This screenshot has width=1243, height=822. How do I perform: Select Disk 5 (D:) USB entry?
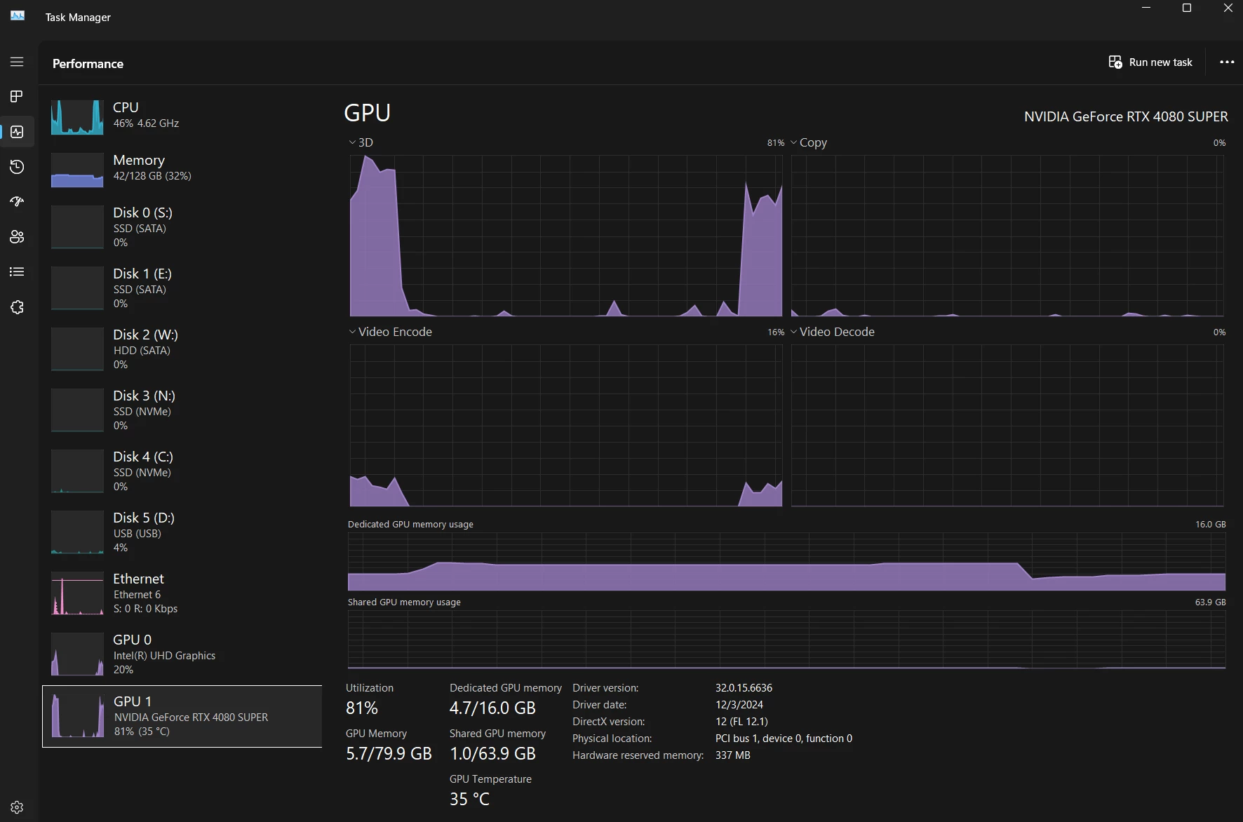[182, 532]
